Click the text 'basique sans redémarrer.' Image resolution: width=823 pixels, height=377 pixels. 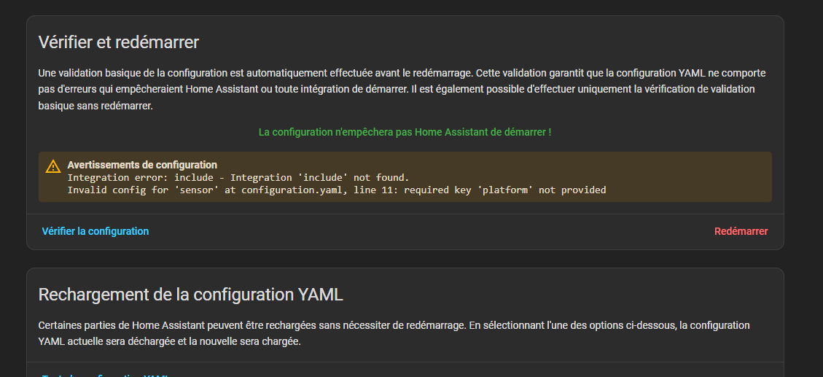[x=95, y=106]
